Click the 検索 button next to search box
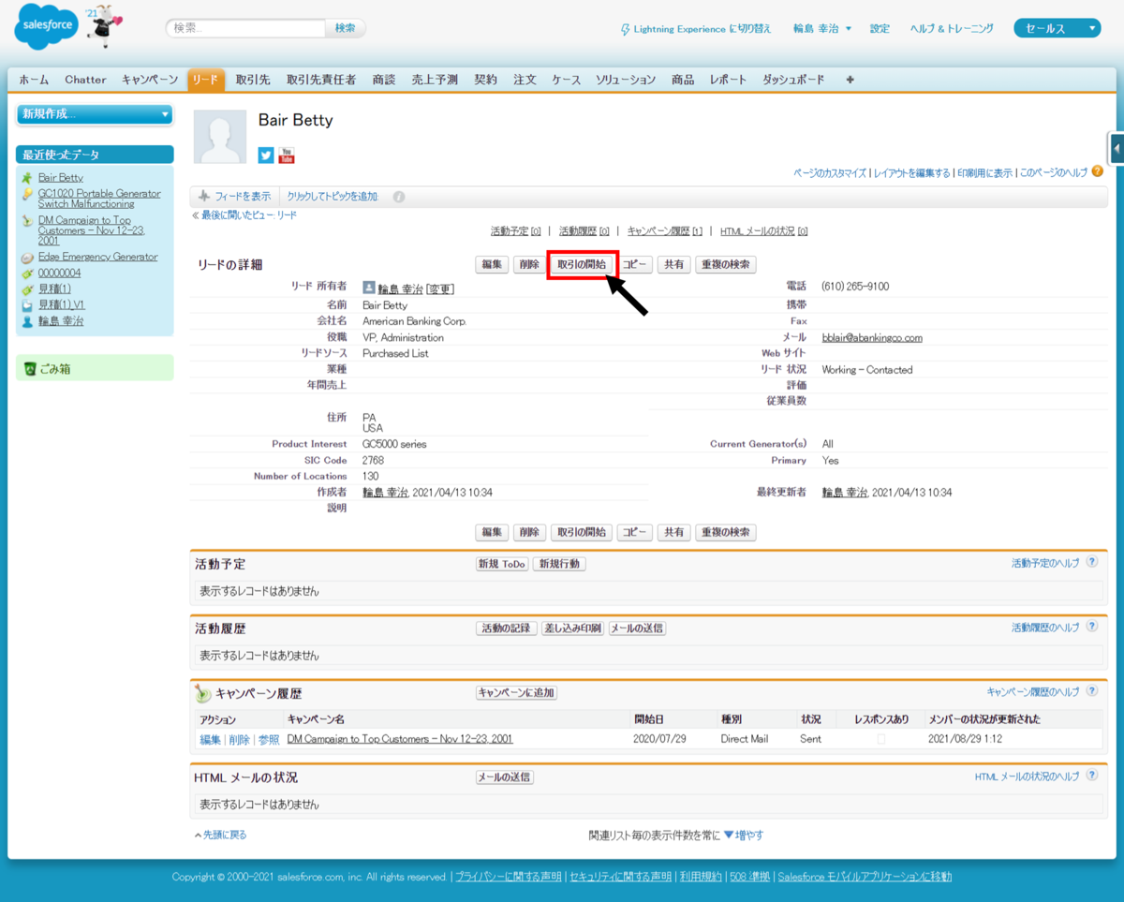Screen dimensions: 1124x902 tap(345, 28)
